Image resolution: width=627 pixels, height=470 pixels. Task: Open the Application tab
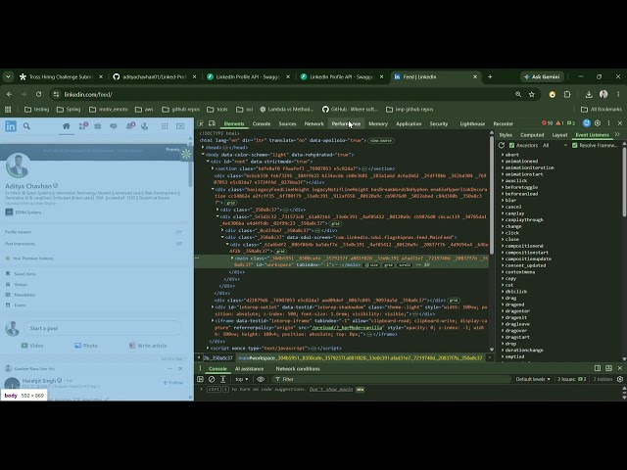pyautogui.click(x=409, y=124)
